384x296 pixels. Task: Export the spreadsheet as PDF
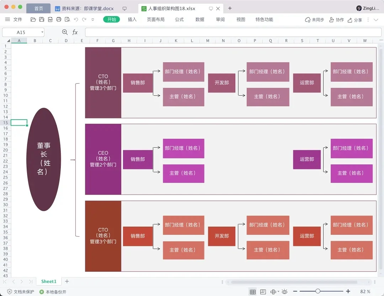(50, 20)
